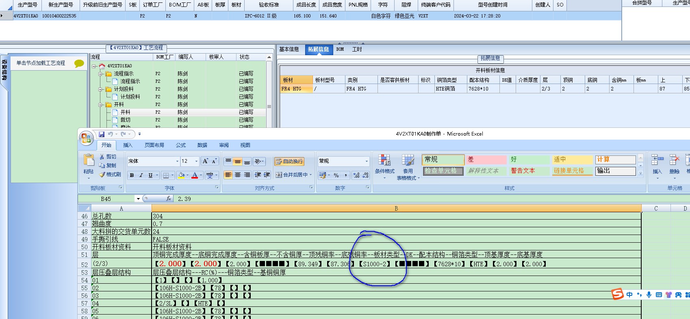Viewport: 690px width, 319px height.
Task: Switch to the 页面布局 ribbon tab
Action: (x=154, y=145)
